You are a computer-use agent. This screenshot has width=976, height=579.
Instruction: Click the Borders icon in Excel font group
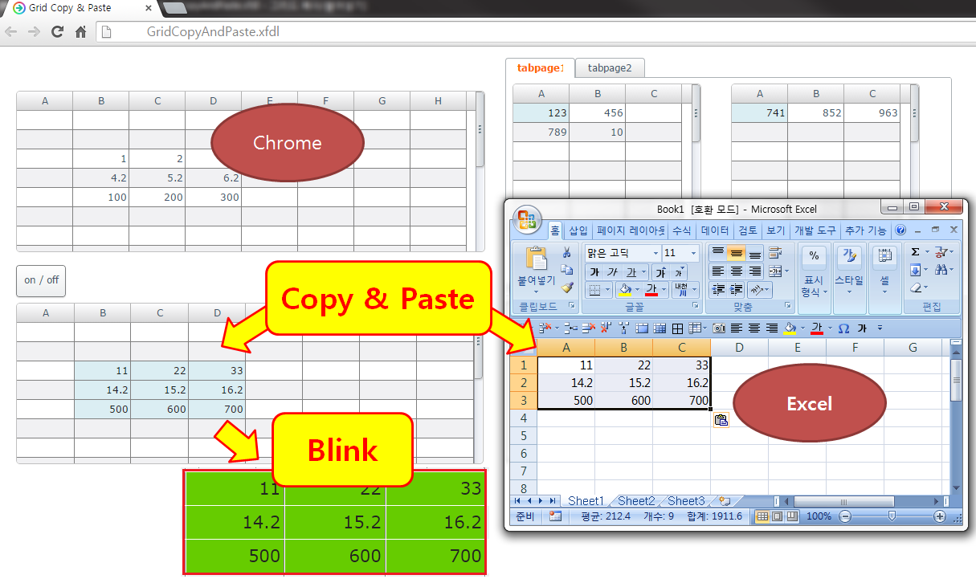point(594,291)
